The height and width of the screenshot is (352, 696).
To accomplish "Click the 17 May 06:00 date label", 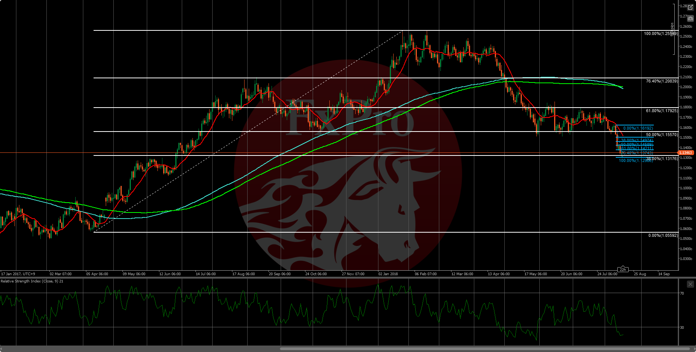I will [536, 274].
